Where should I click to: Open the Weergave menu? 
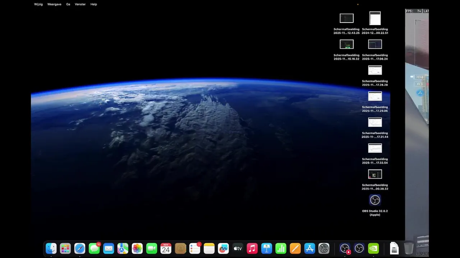tap(54, 4)
